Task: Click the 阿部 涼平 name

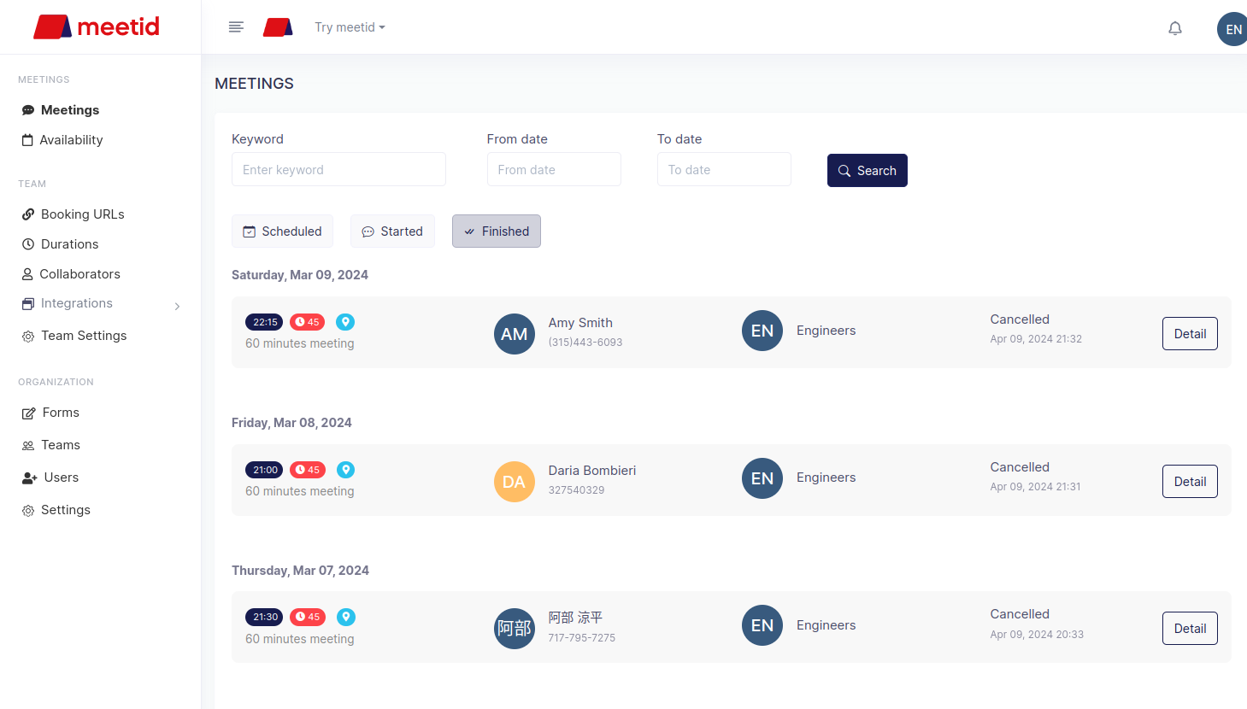Action: tap(575, 618)
